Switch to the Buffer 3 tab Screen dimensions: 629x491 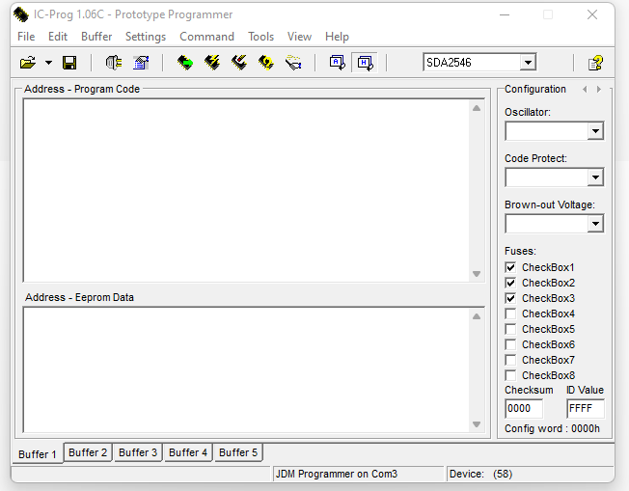point(138,452)
